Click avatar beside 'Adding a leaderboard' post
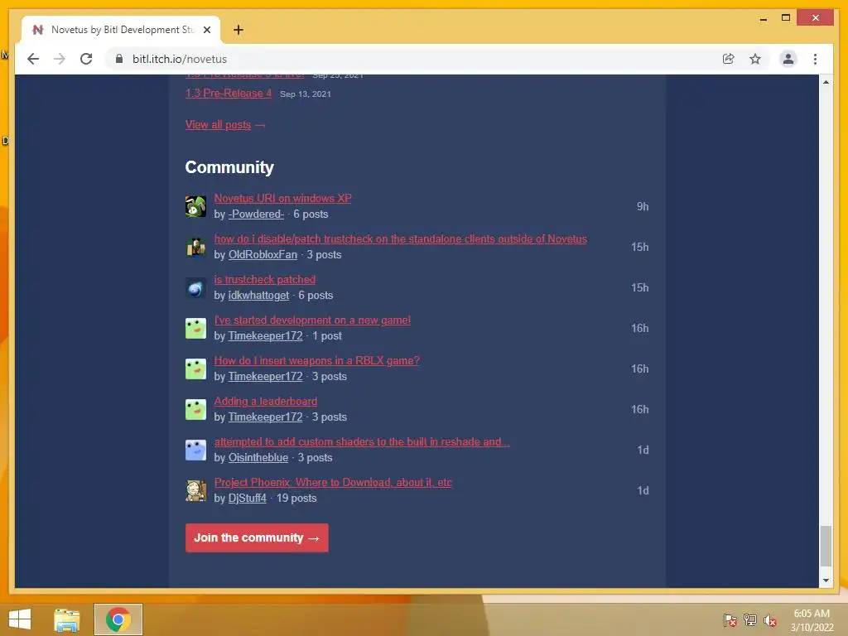This screenshot has width=848, height=636. (195, 409)
